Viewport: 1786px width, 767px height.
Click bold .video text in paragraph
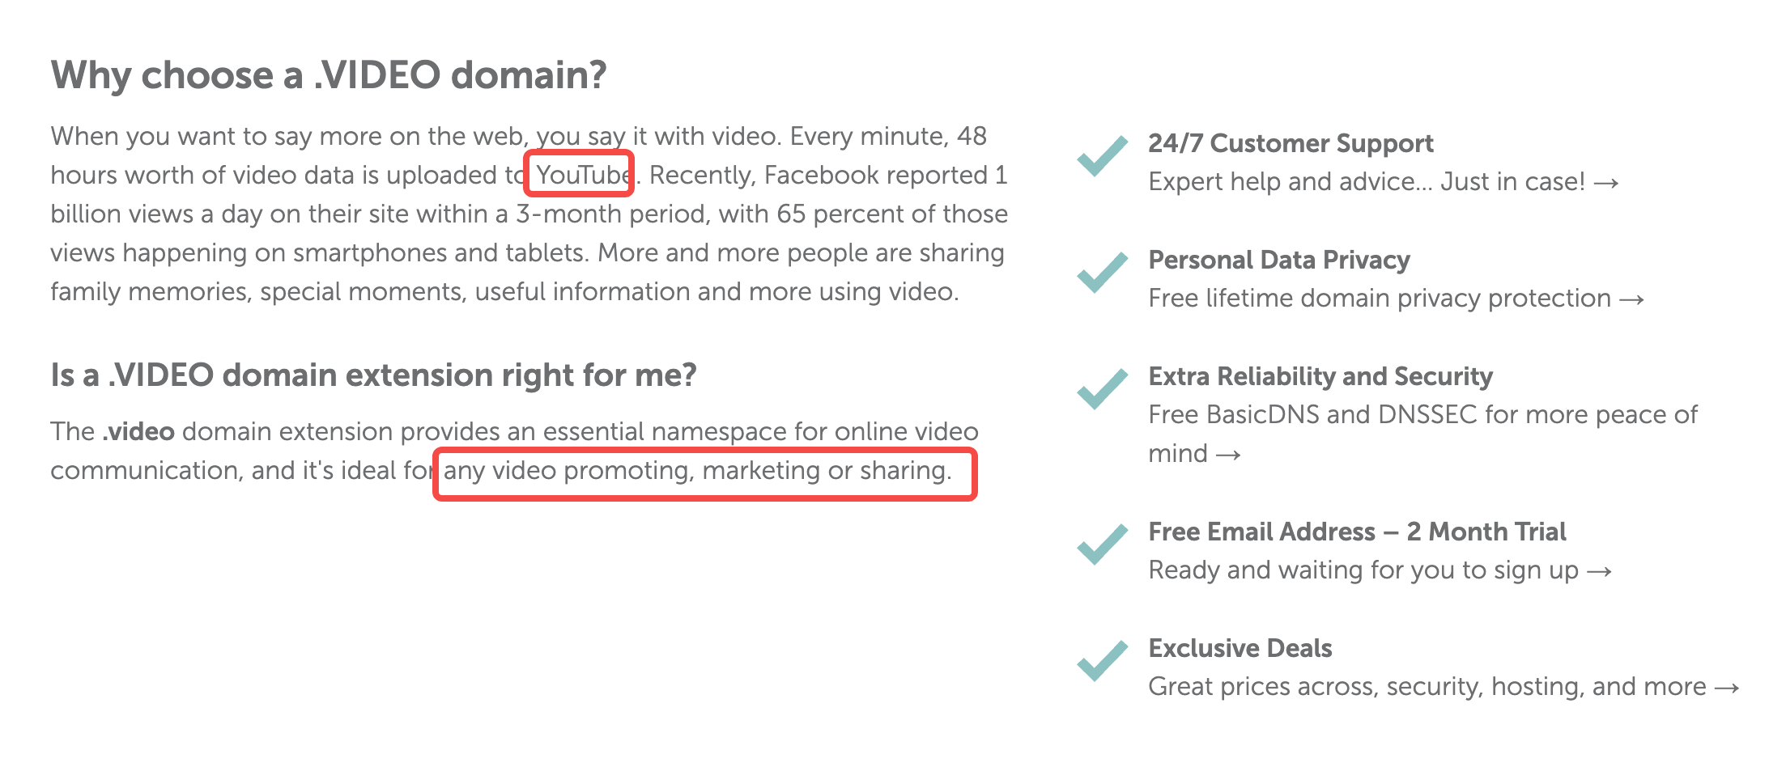(x=138, y=431)
